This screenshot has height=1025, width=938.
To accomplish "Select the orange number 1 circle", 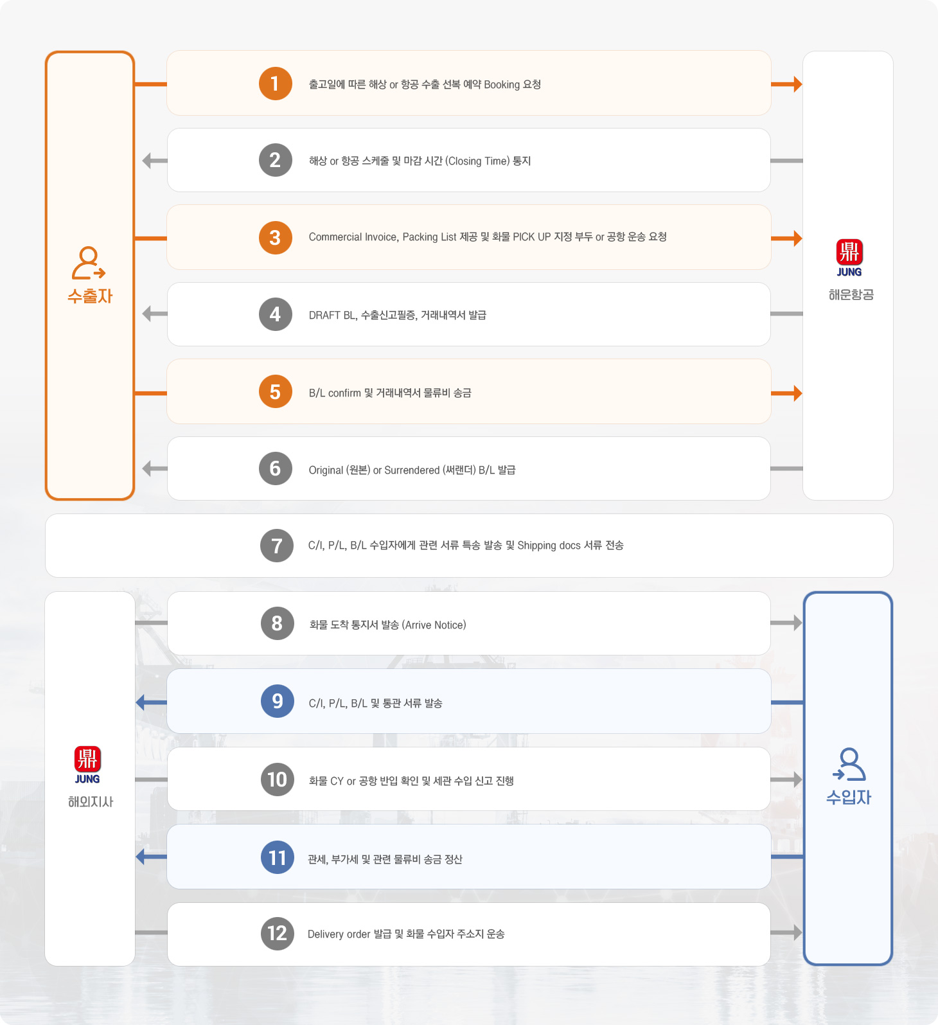I will [275, 84].
